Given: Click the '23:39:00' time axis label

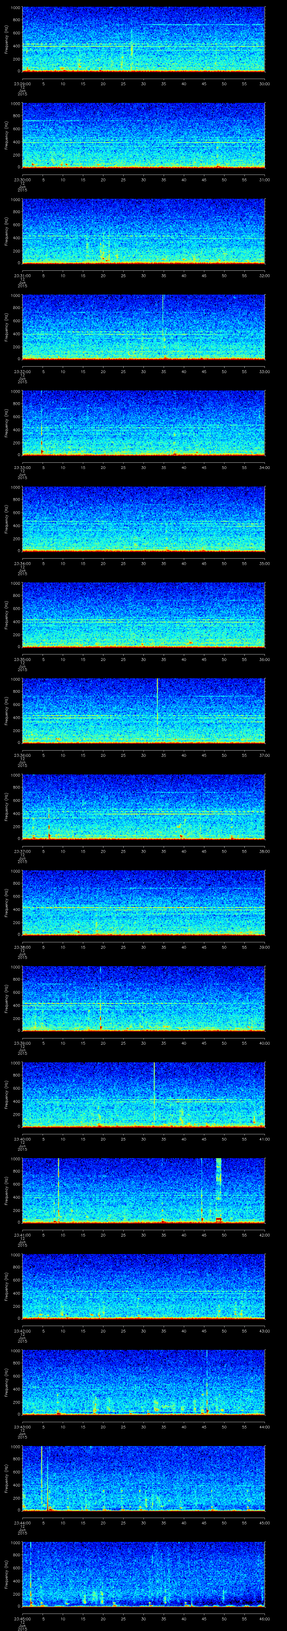Looking at the screenshot, I should pyautogui.click(x=22, y=1043).
